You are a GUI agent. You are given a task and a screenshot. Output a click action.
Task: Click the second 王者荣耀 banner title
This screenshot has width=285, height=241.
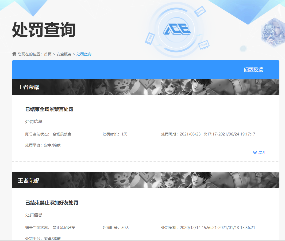29,180
